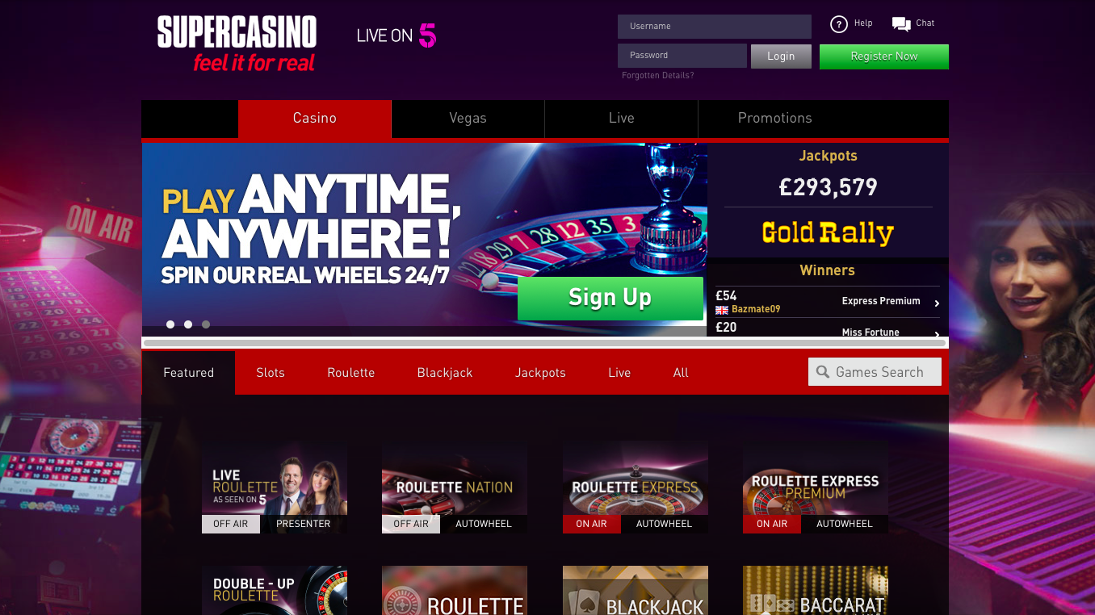
Task: Open the Roulette Express game thumbnail
Action: (636, 487)
